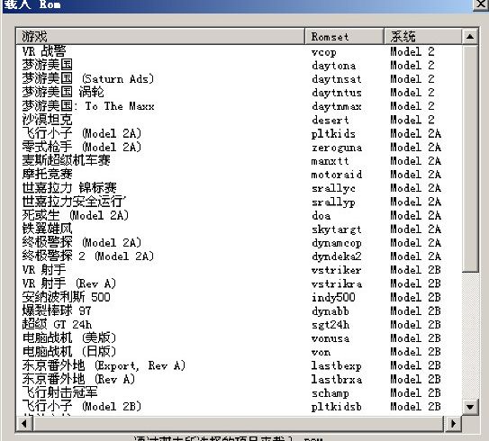The image size is (489, 441).
Task: Click the skytargt romset cell
Action: coord(337,229)
